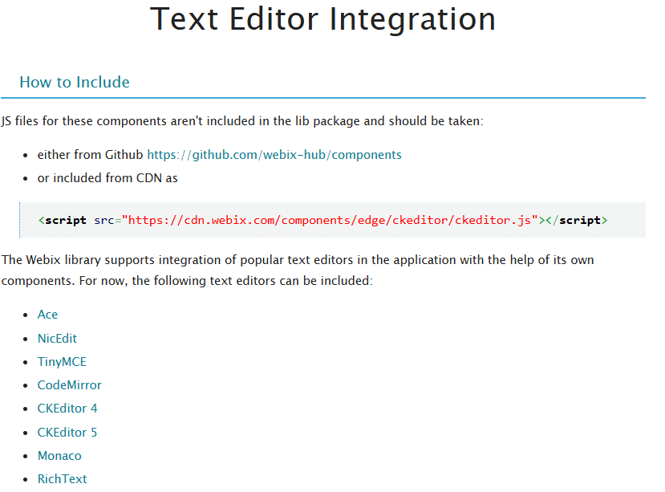
Task: Click the page title "Text Editor Integration"
Action: coord(322,20)
